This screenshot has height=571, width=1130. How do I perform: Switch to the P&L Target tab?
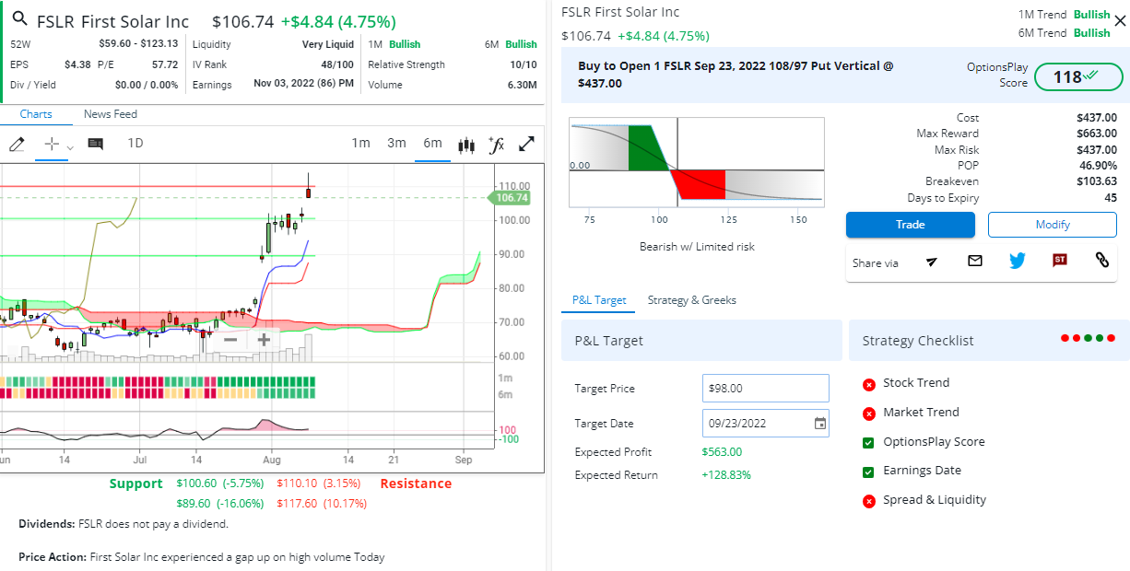[x=599, y=300]
